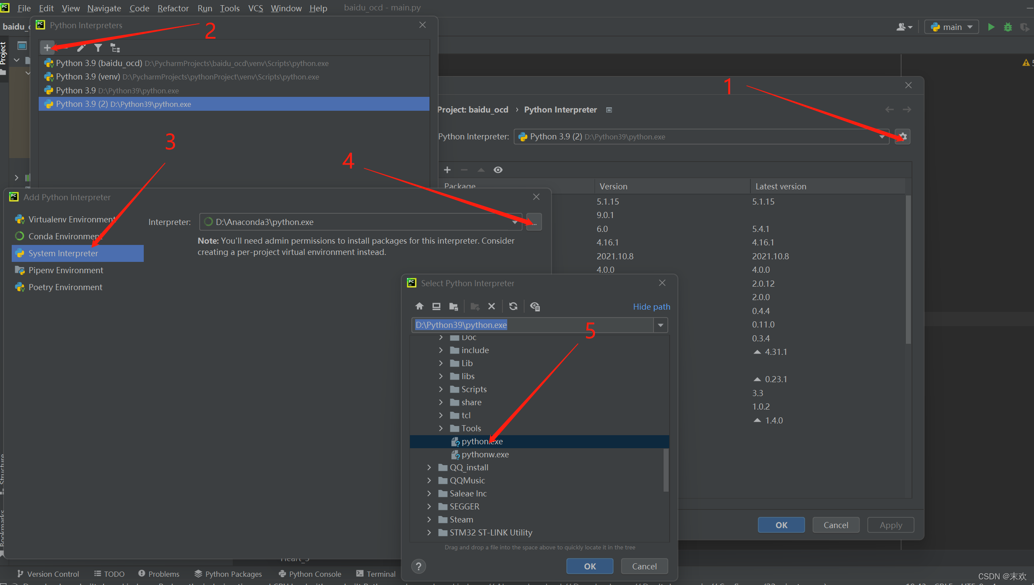Screen dimensions: 1034x585
Task: Toggle show early releases eye icon
Action: point(498,170)
